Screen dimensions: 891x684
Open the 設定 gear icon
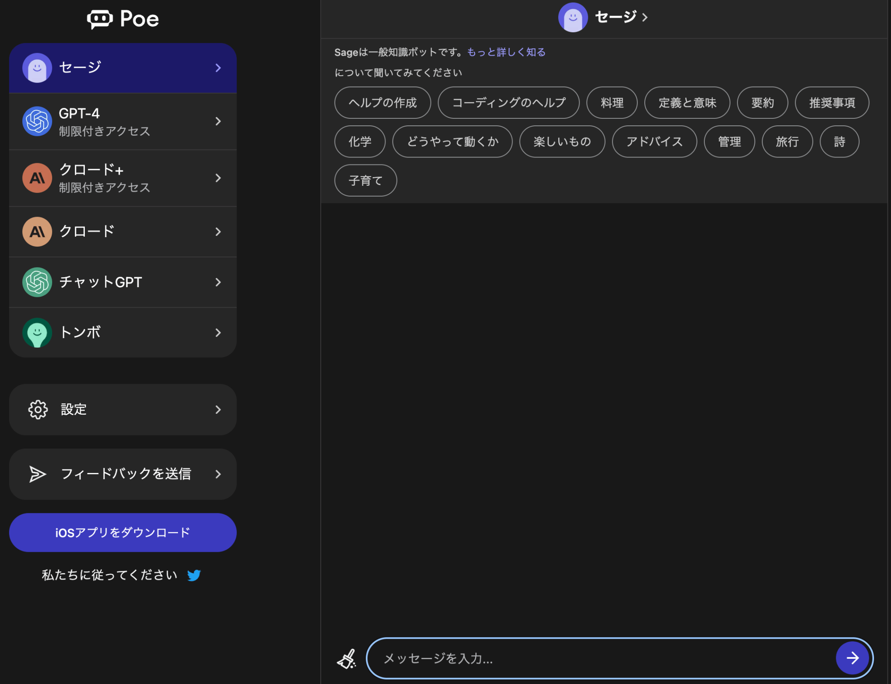tap(37, 409)
